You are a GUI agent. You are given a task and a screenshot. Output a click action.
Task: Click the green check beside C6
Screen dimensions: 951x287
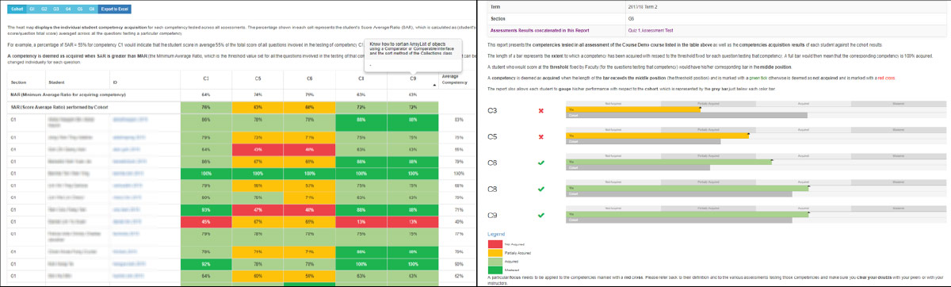pyautogui.click(x=540, y=163)
